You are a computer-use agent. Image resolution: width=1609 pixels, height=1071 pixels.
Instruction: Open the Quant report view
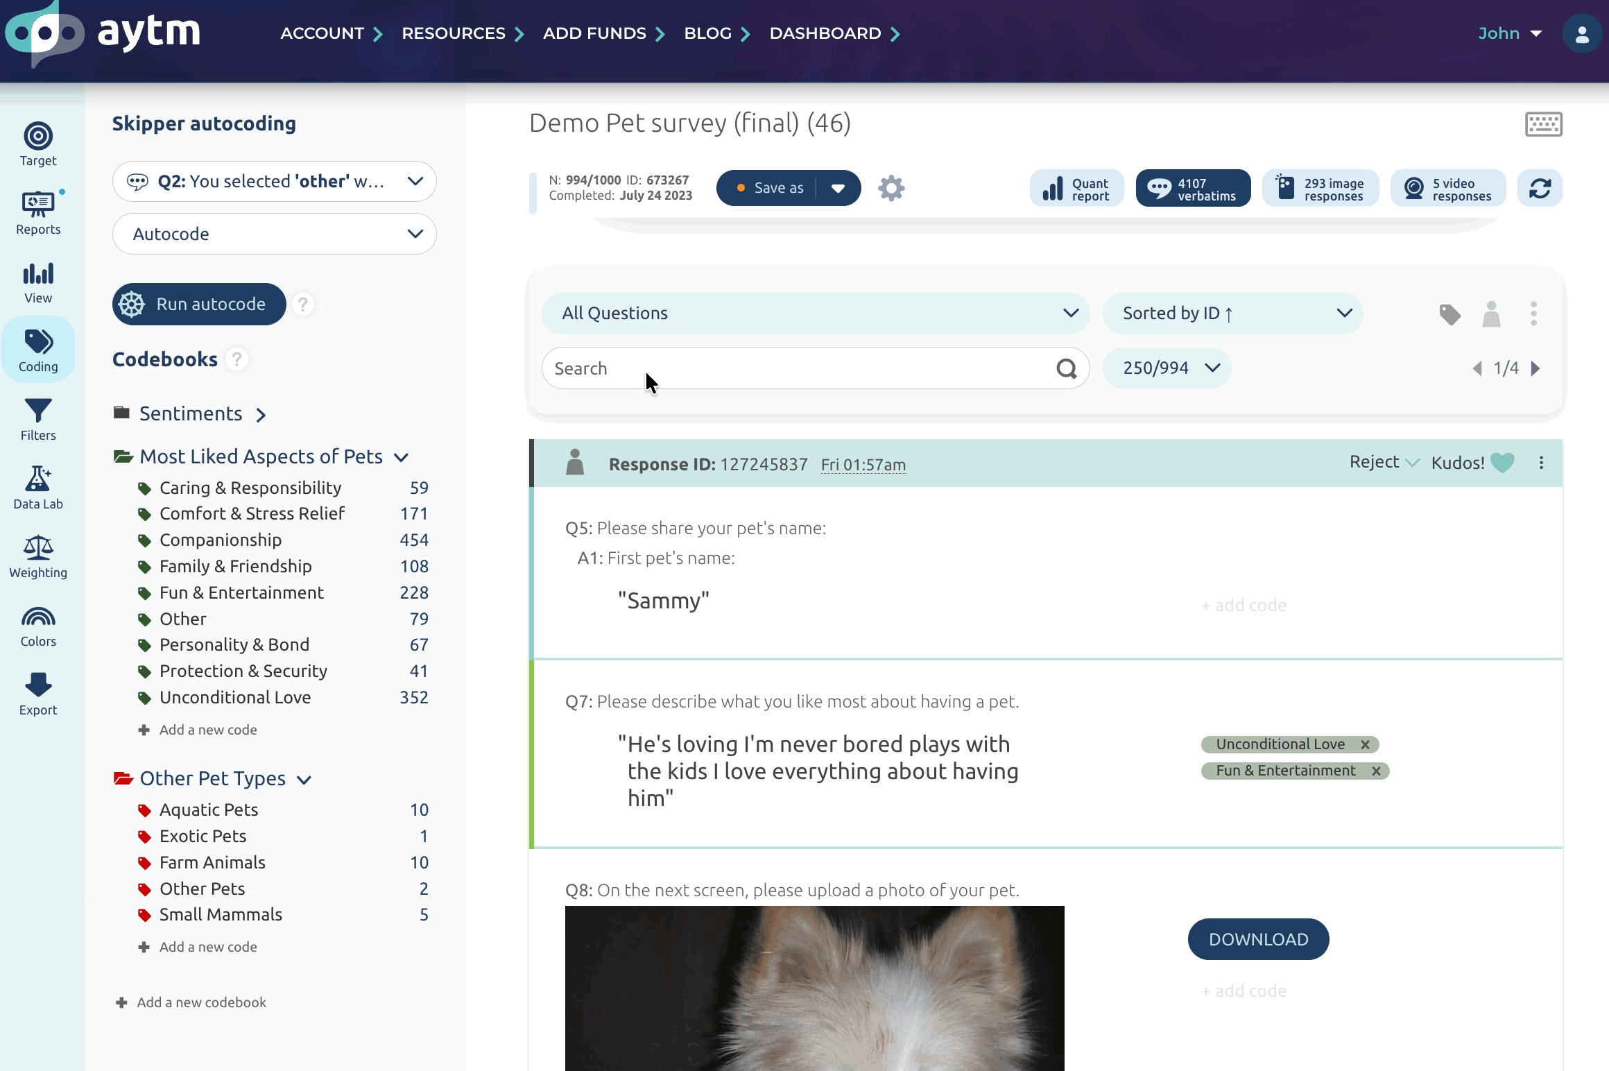coord(1076,188)
